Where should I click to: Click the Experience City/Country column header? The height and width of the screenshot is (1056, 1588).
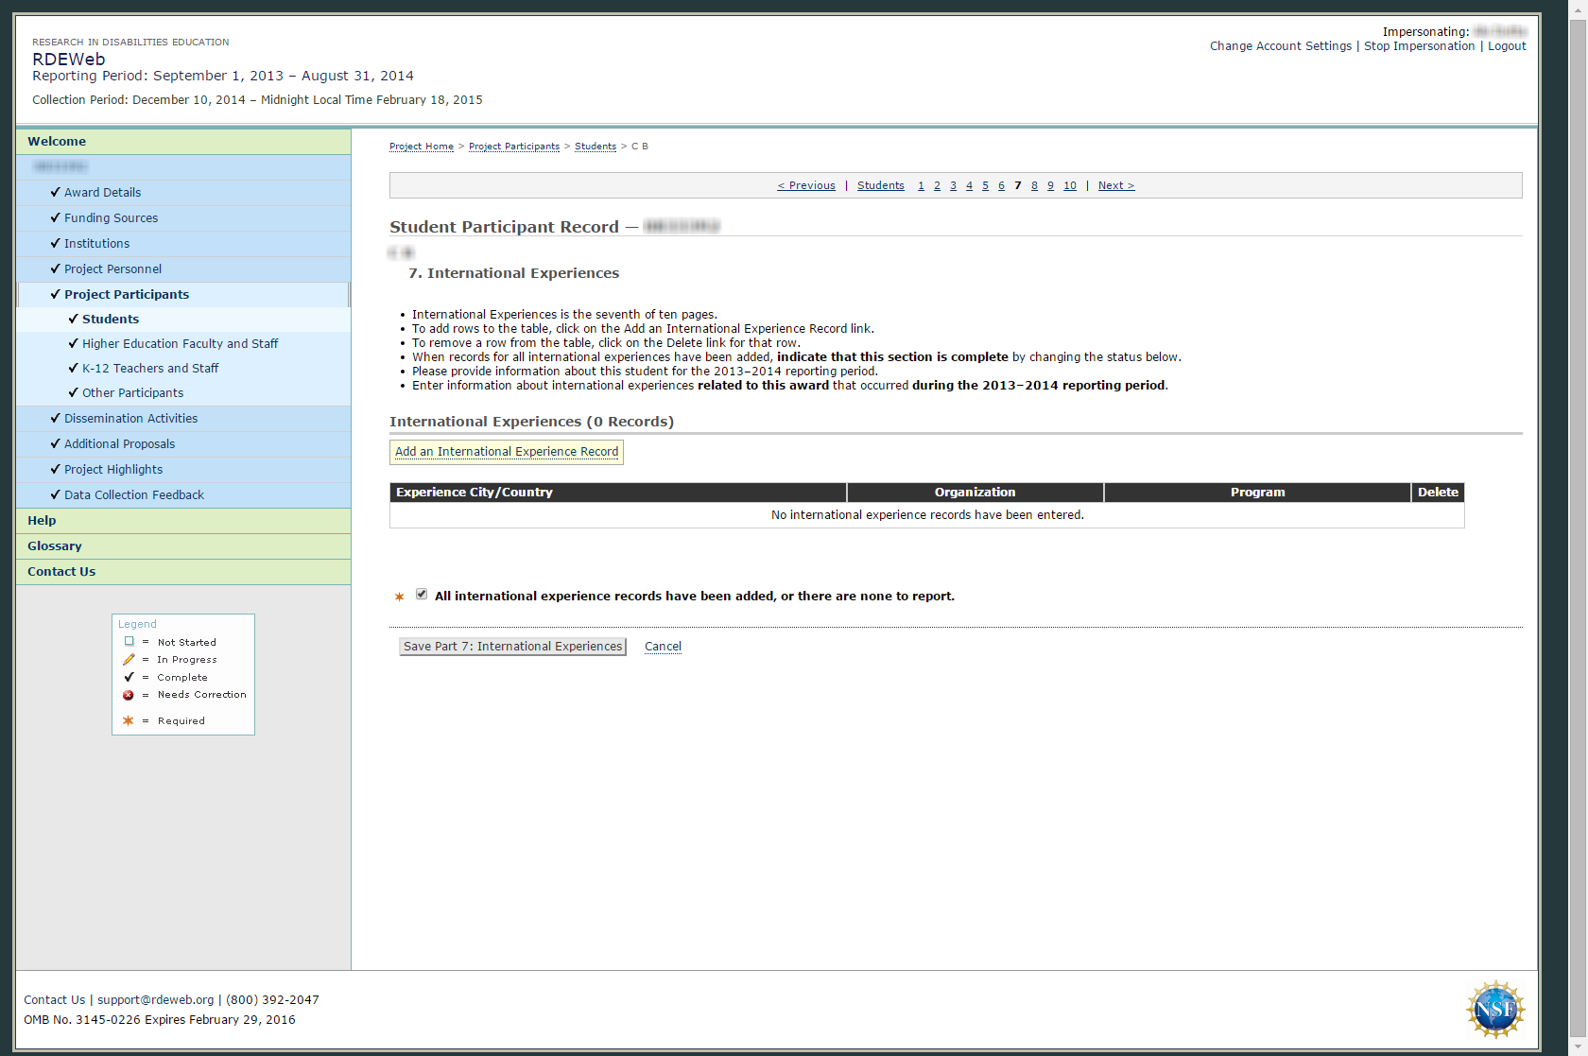click(x=618, y=493)
